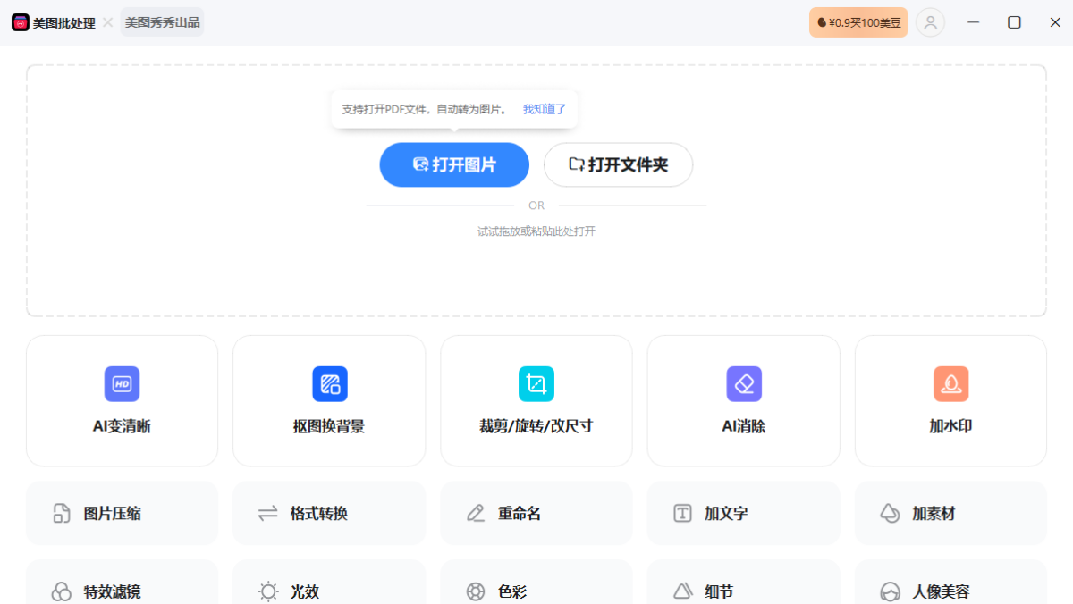Open the 人像美容 portrait beauty tool
The height and width of the screenshot is (604, 1073).
950,590
